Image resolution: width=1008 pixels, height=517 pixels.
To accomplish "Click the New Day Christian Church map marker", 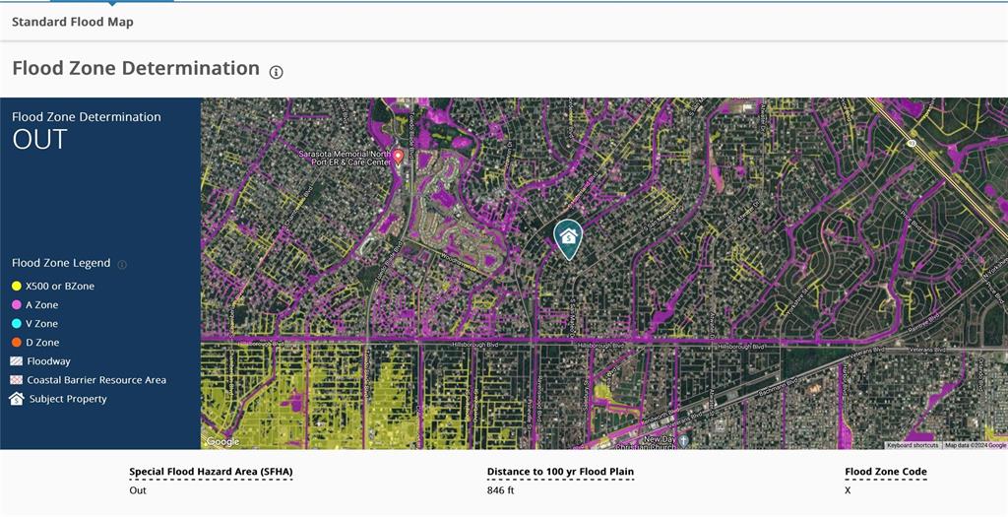I will point(684,440).
